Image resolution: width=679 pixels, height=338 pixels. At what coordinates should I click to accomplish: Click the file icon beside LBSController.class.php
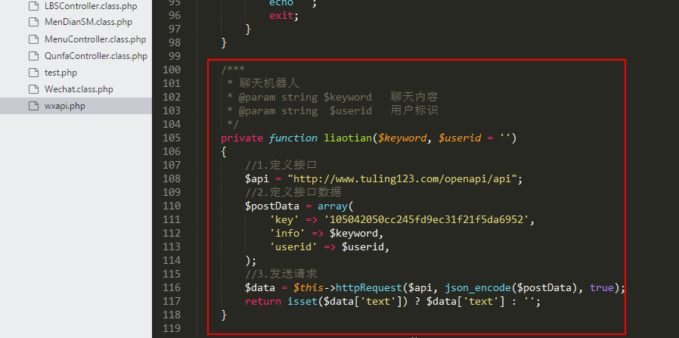point(31,5)
